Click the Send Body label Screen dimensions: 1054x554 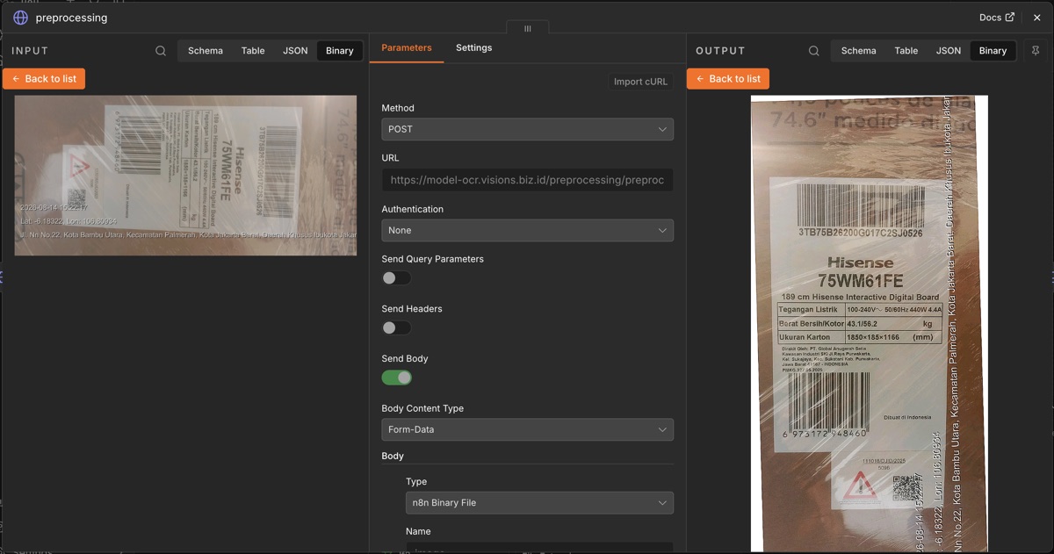tap(405, 359)
